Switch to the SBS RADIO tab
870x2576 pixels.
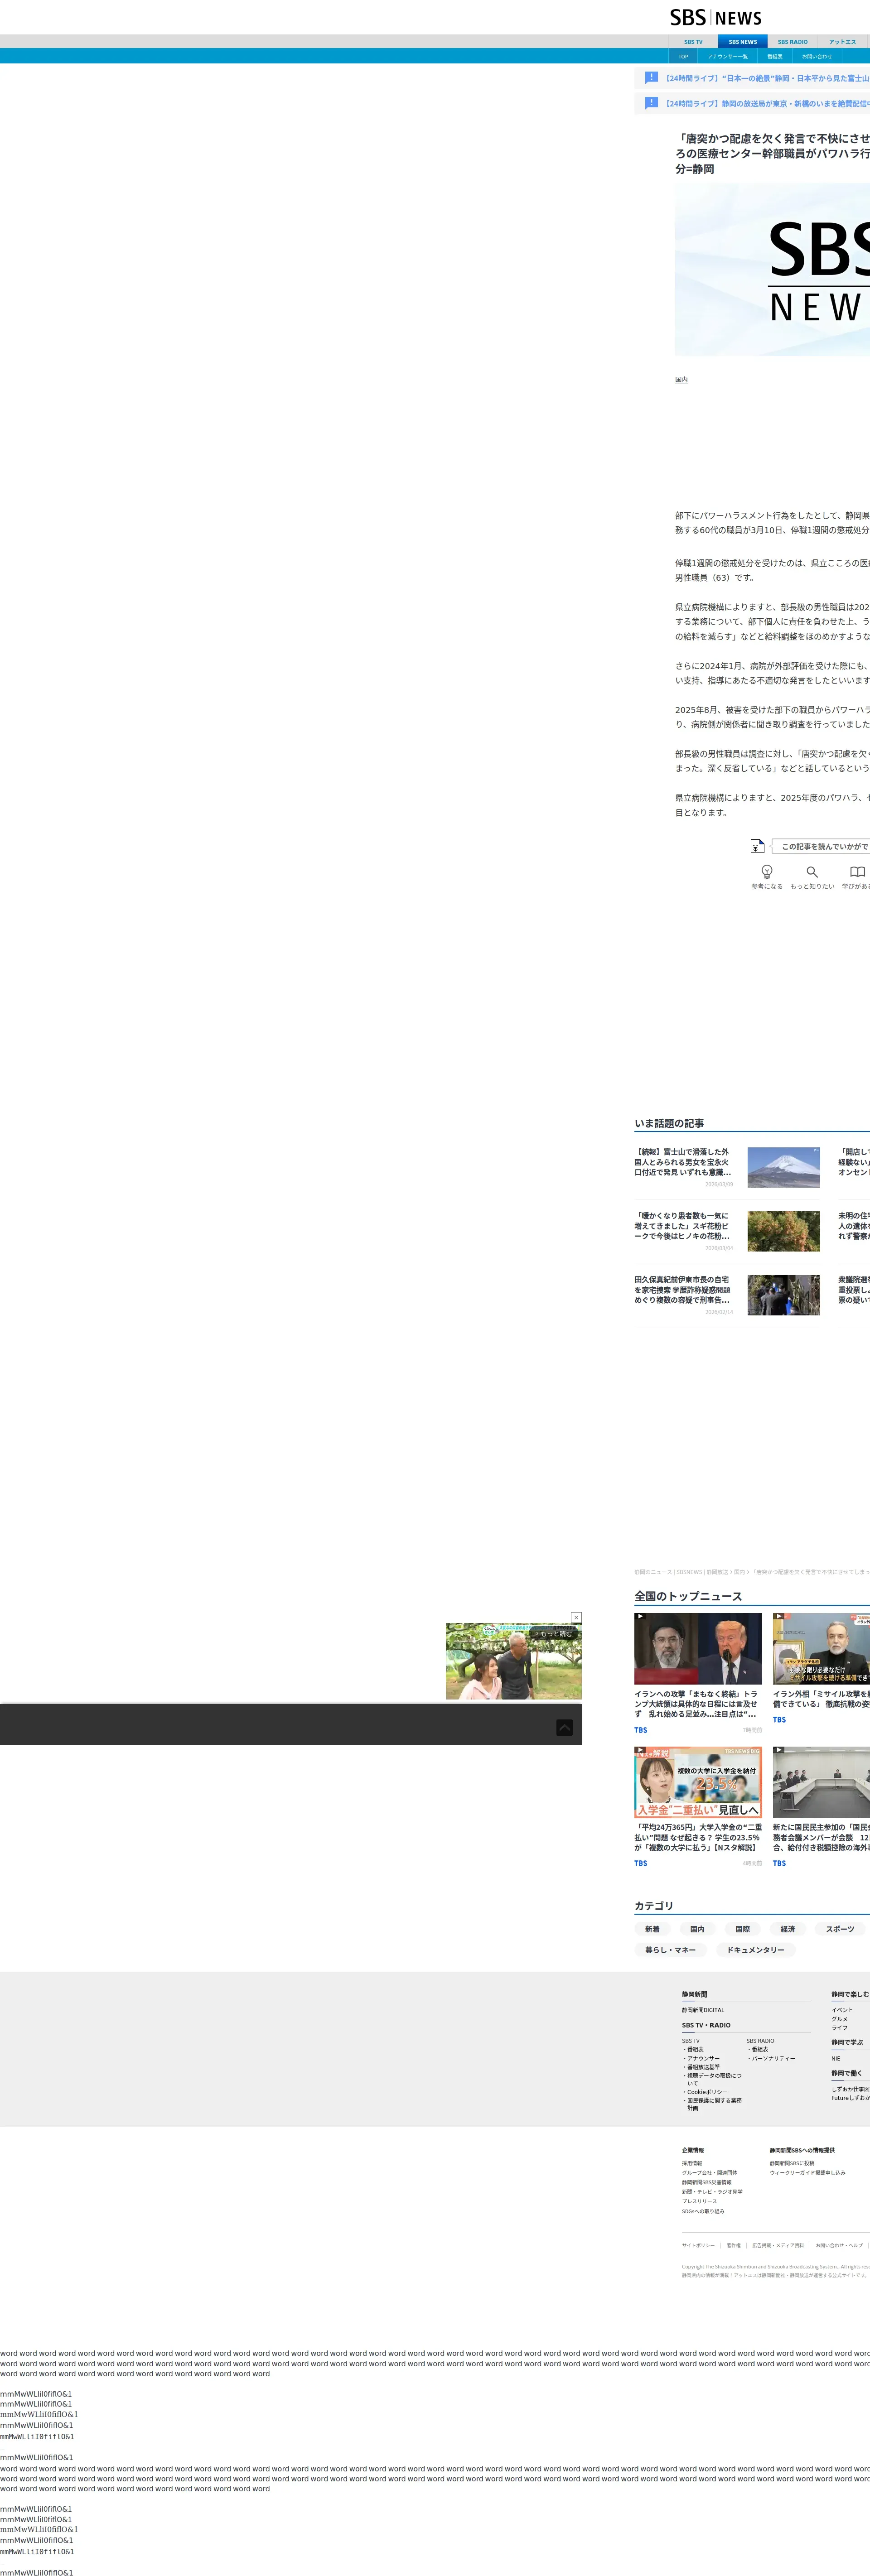click(x=792, y=42)
